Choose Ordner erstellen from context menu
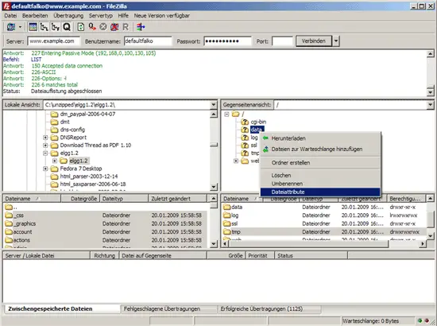Image resolution: width=437 pixels, height=326 pixels. point(320,162)
